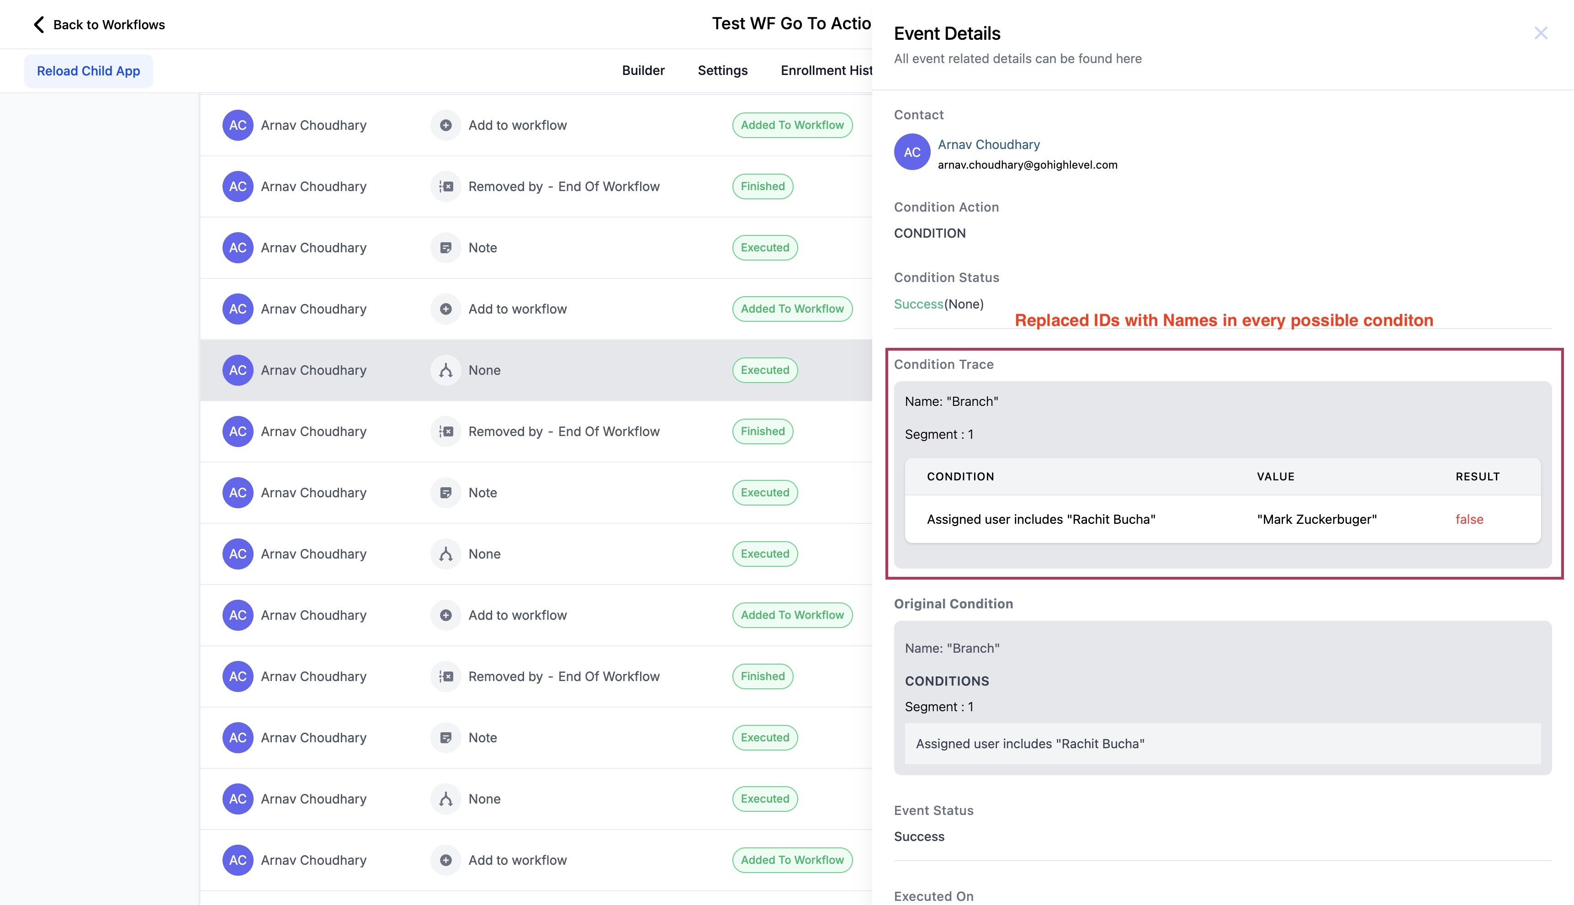Click the Back to Workflows link text
This screenshot has width=1574, height=905.
pyautogui.click(x=109, y=25)
